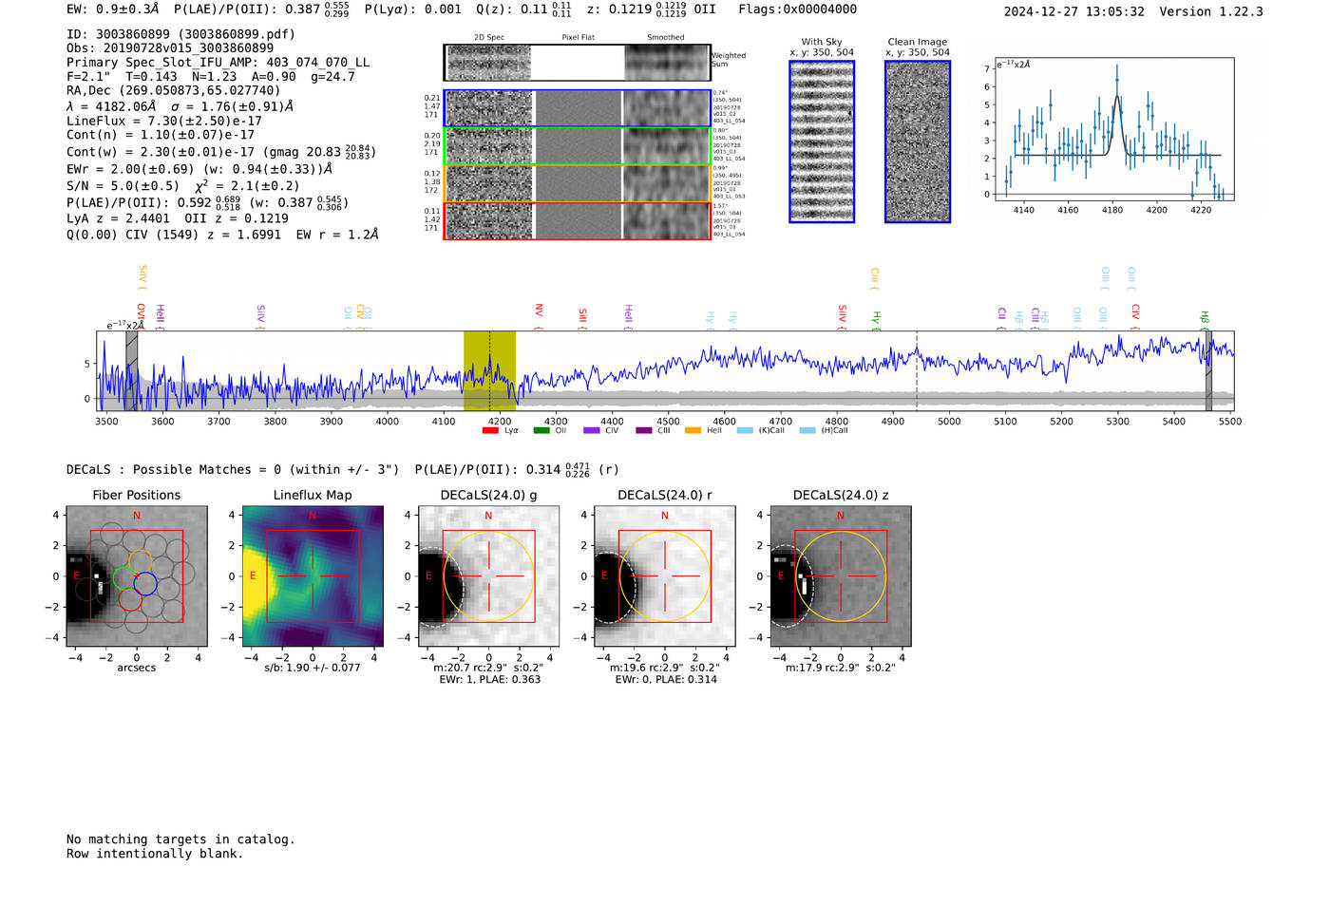The image size is (1330, 905).
Task: Click the 'Primary Spec_Slot_IFU_AMP: 403_074_070_LL' line
Action: (218, 63)
